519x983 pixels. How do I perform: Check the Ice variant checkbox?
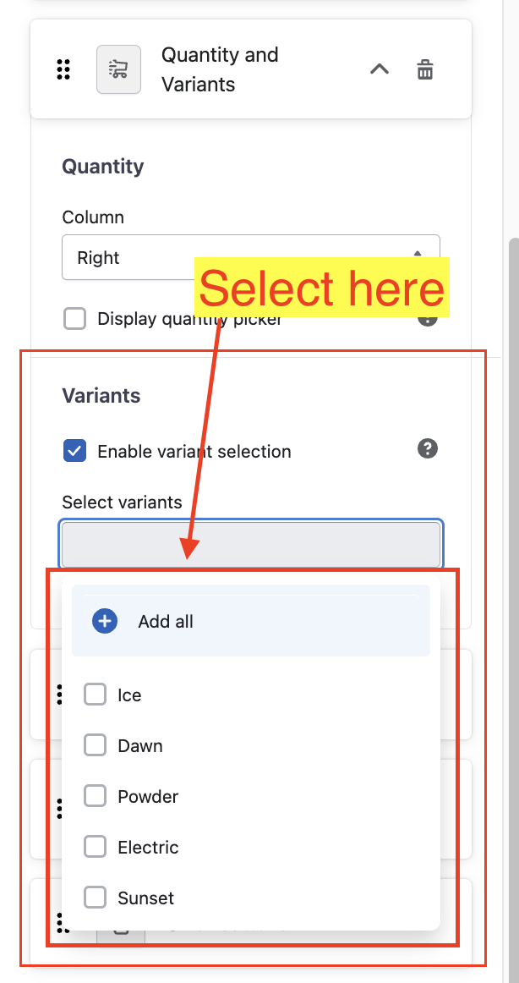tap(95, 695)
